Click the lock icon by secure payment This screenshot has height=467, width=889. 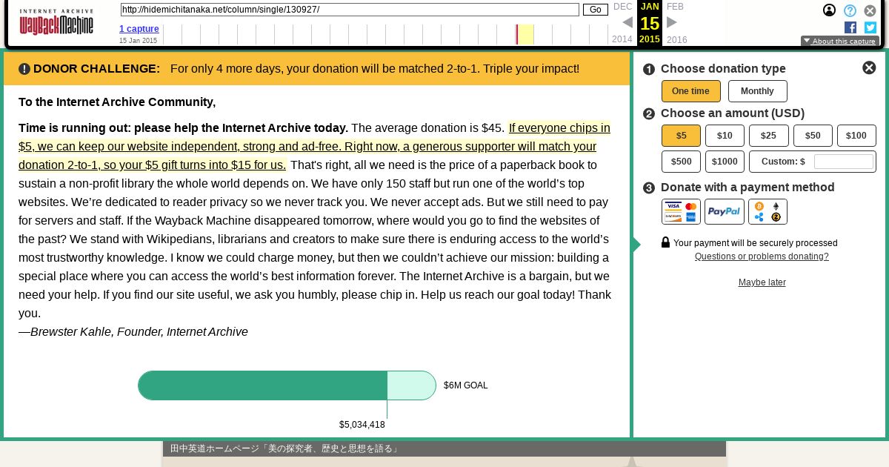coord(665,242)
